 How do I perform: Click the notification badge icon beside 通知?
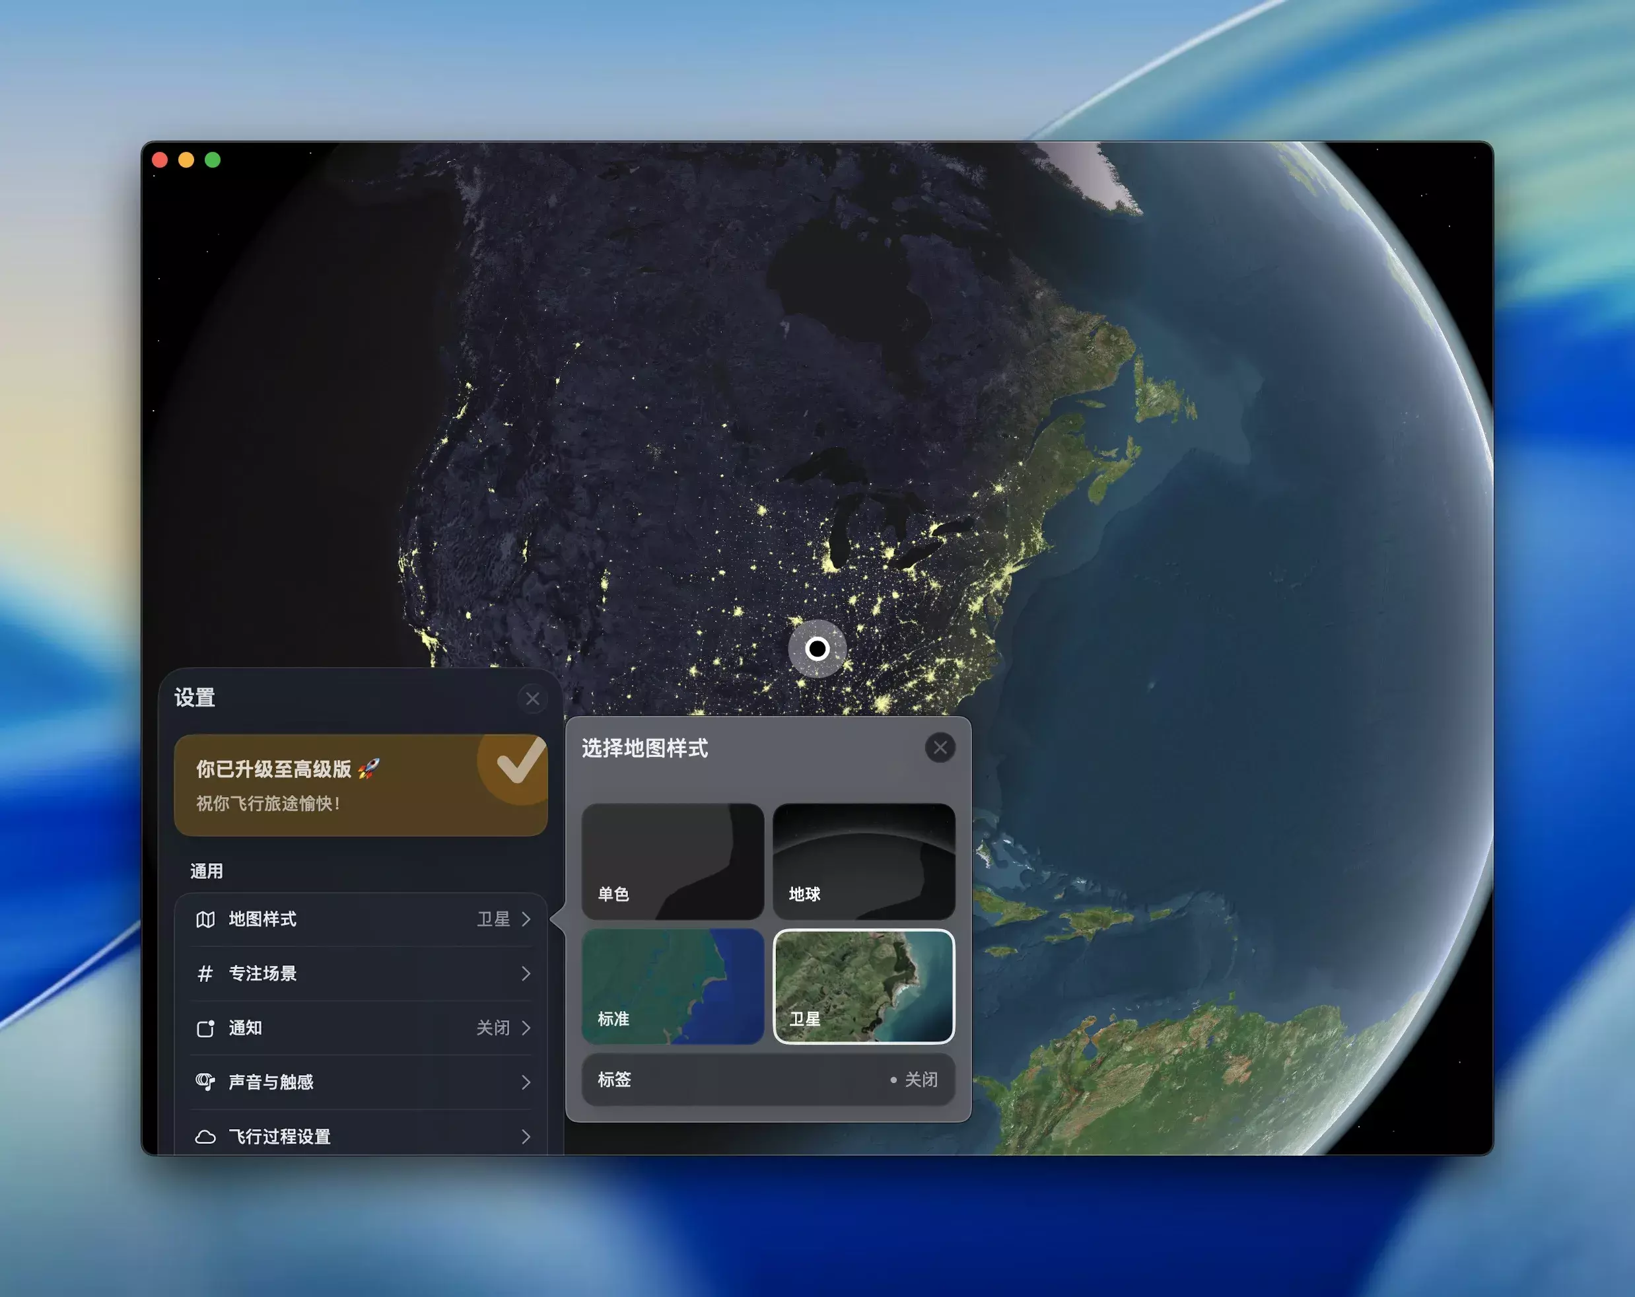pyautogui.click(x=205, y=1028)
